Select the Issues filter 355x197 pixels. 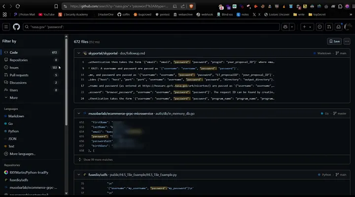tap(31, 68)
